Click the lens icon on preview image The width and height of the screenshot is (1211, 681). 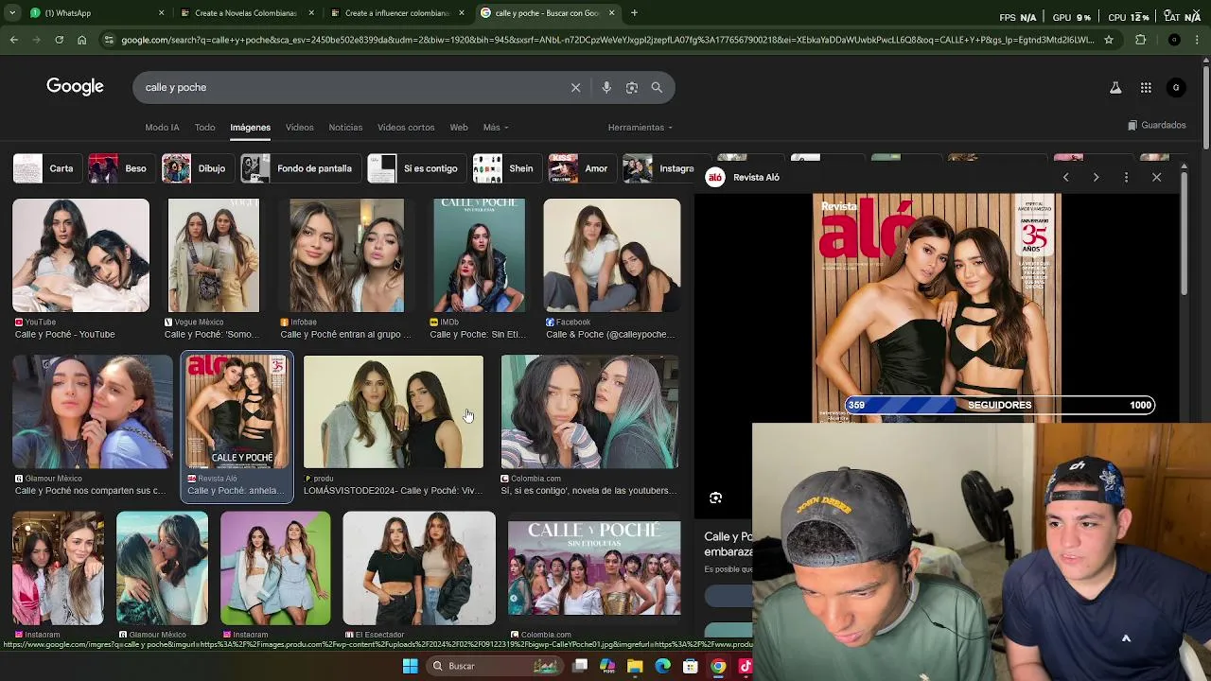pos(716,498)
